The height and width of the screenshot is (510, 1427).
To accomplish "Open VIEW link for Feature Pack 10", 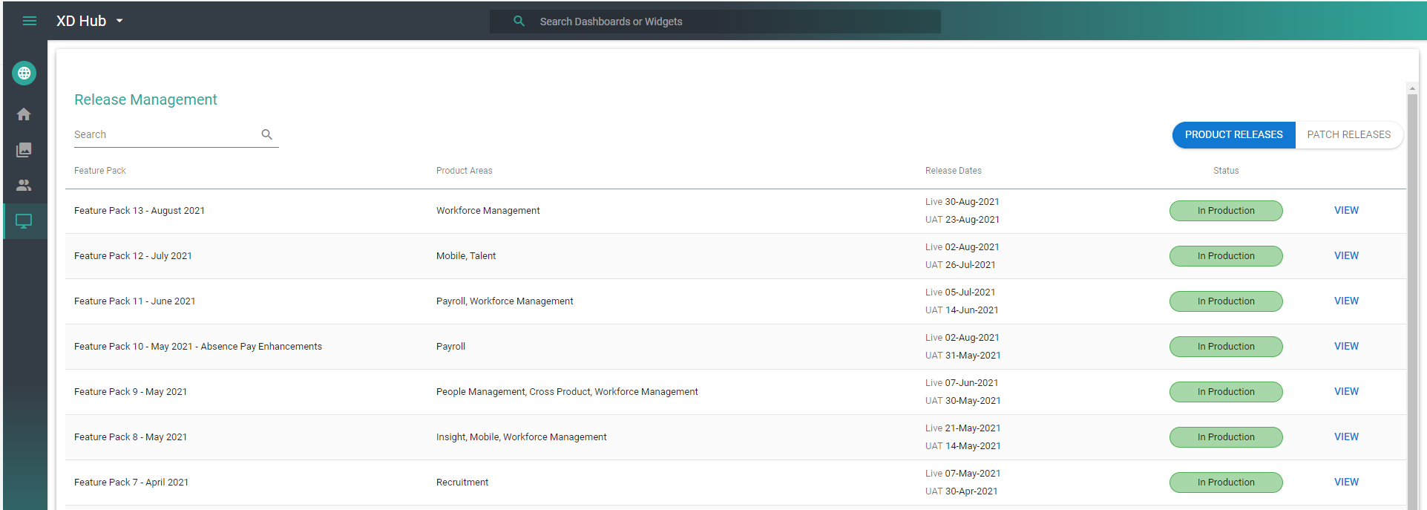I will point(1346,346).
